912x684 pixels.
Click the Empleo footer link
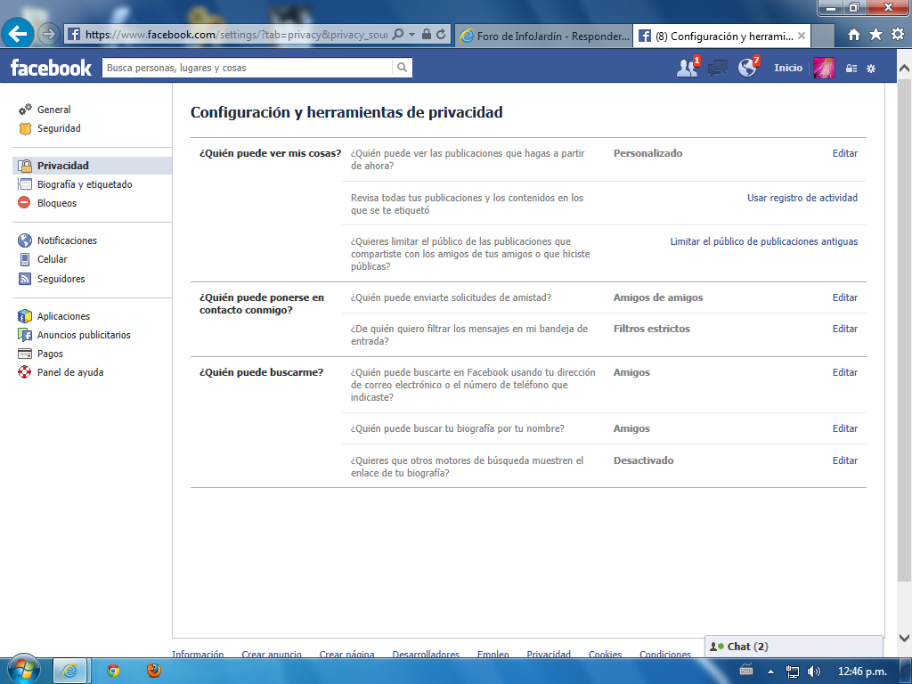click(x=493, y=654)
